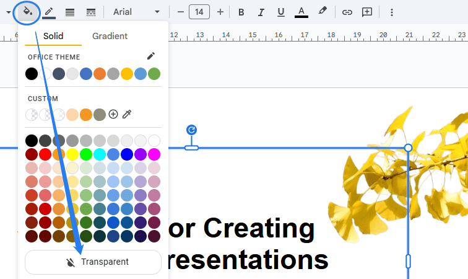
Task: Click ruler mark 18
Action: [331, 35]
